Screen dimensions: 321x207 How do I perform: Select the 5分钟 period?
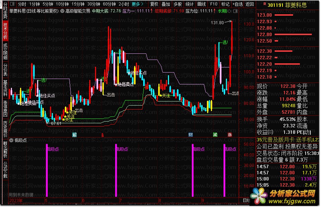[48, 4]
